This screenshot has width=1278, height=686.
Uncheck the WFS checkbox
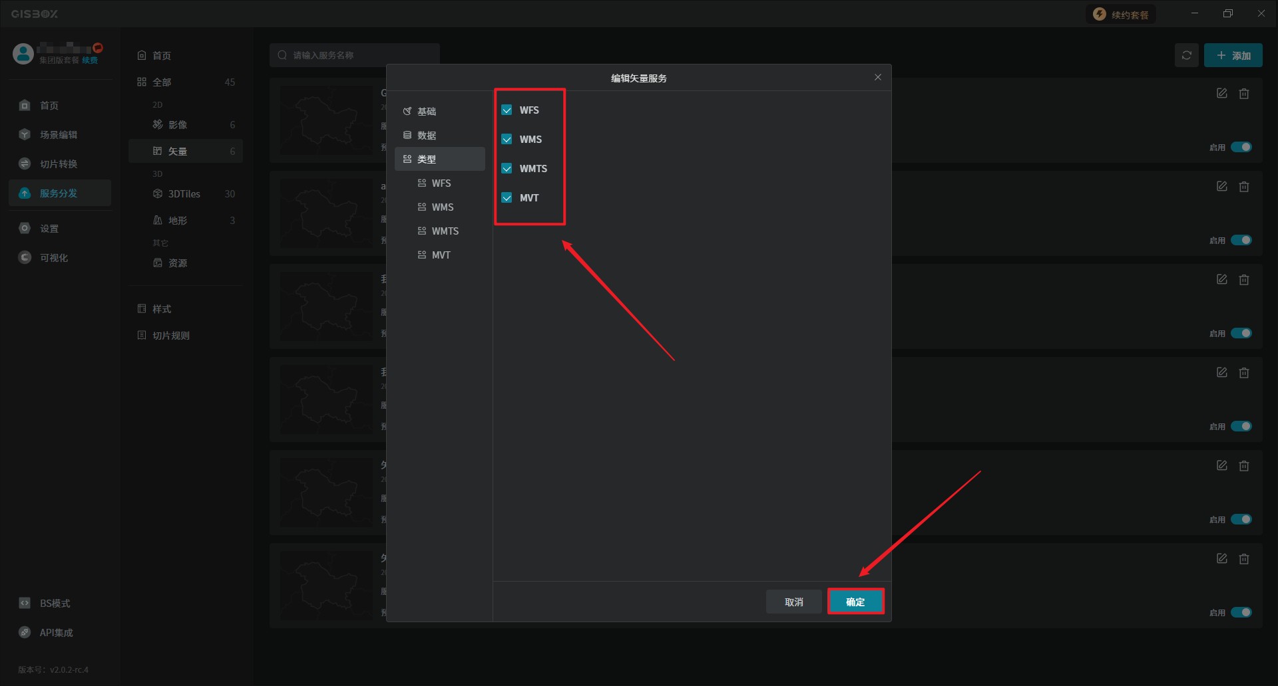tap(507, 110)
